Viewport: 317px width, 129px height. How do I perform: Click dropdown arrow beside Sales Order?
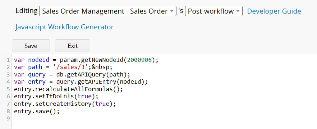point(172,11)
